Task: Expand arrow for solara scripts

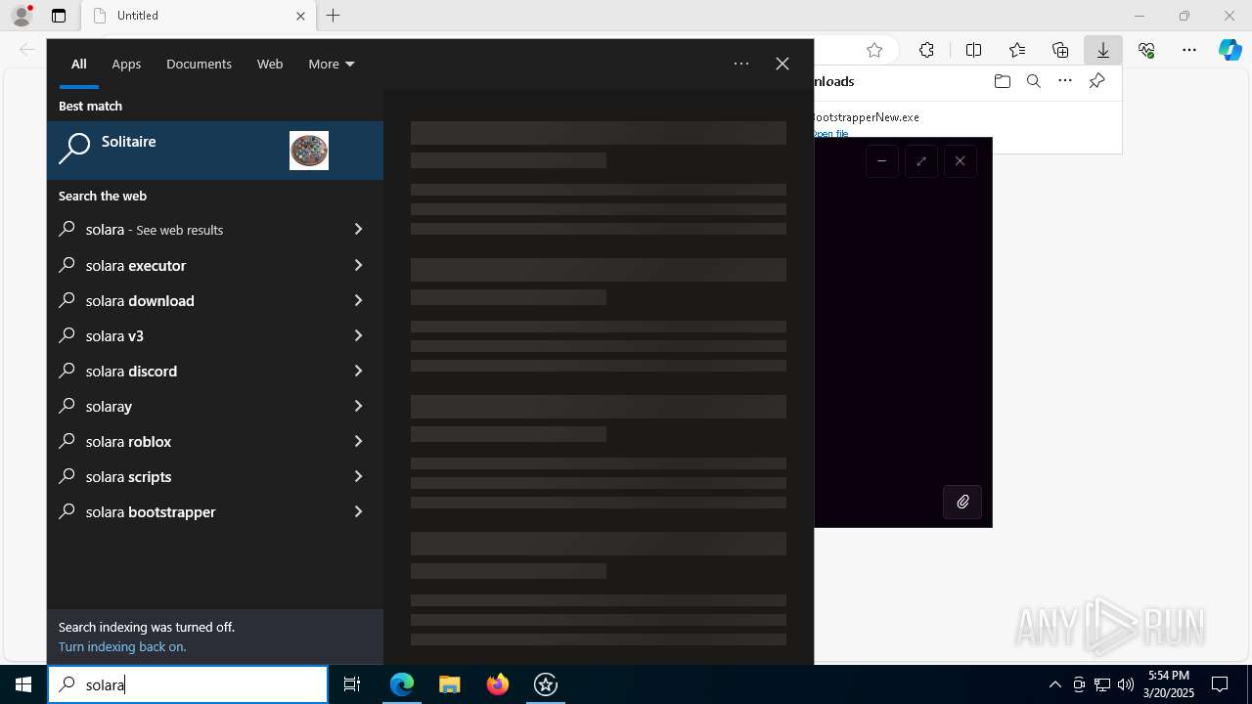Action: [x=358, y=476]
